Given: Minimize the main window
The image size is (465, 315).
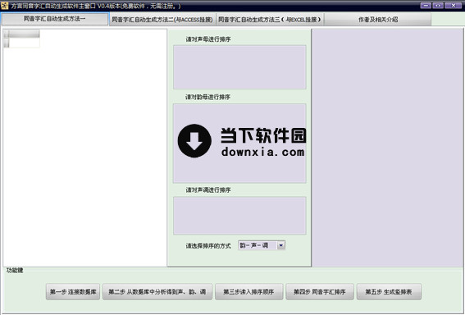Looking at the screenshot, I should point(426,6).
